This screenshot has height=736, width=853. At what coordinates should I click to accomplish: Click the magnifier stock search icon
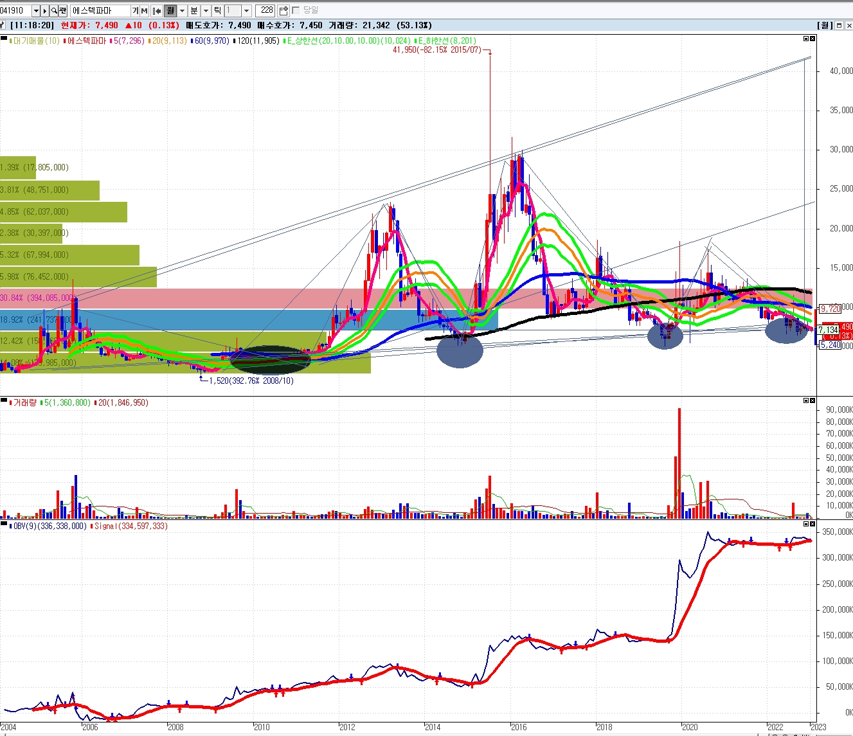pyautogui.click(x=54, y=11)
